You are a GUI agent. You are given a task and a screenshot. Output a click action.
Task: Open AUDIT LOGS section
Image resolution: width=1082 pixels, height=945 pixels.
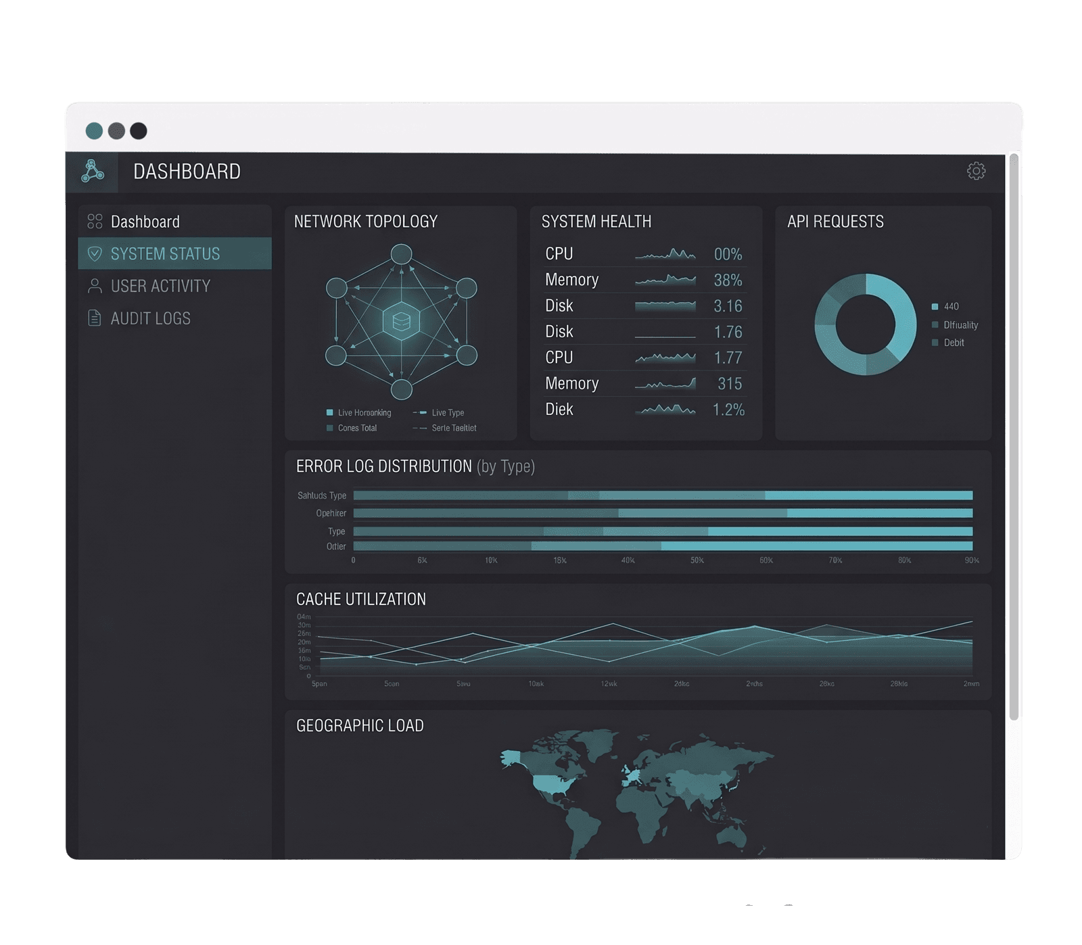click(x=174, y=318)
